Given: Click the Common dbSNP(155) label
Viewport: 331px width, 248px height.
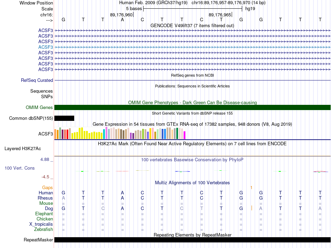Looking at the screenshot, I should tap(31, 118).
